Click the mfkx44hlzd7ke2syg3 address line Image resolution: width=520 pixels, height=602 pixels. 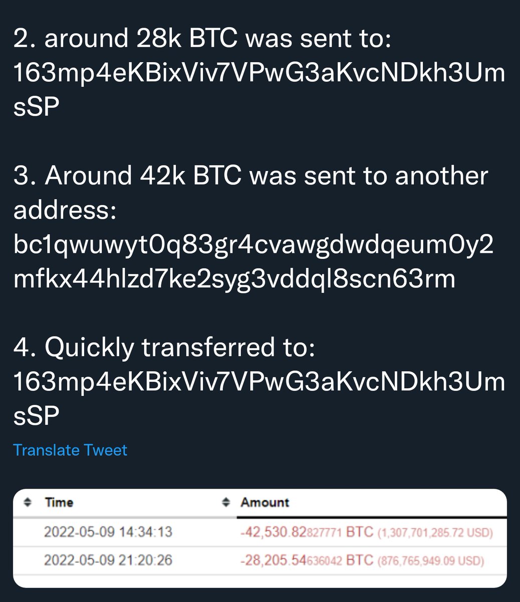click(x=234, y=279)
